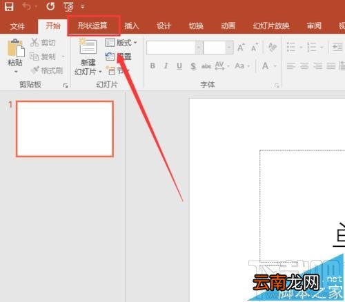Start slideshow from beginning icon in the title bar
Viewport: 345px width, 302px height.
[x=68, y=6]
